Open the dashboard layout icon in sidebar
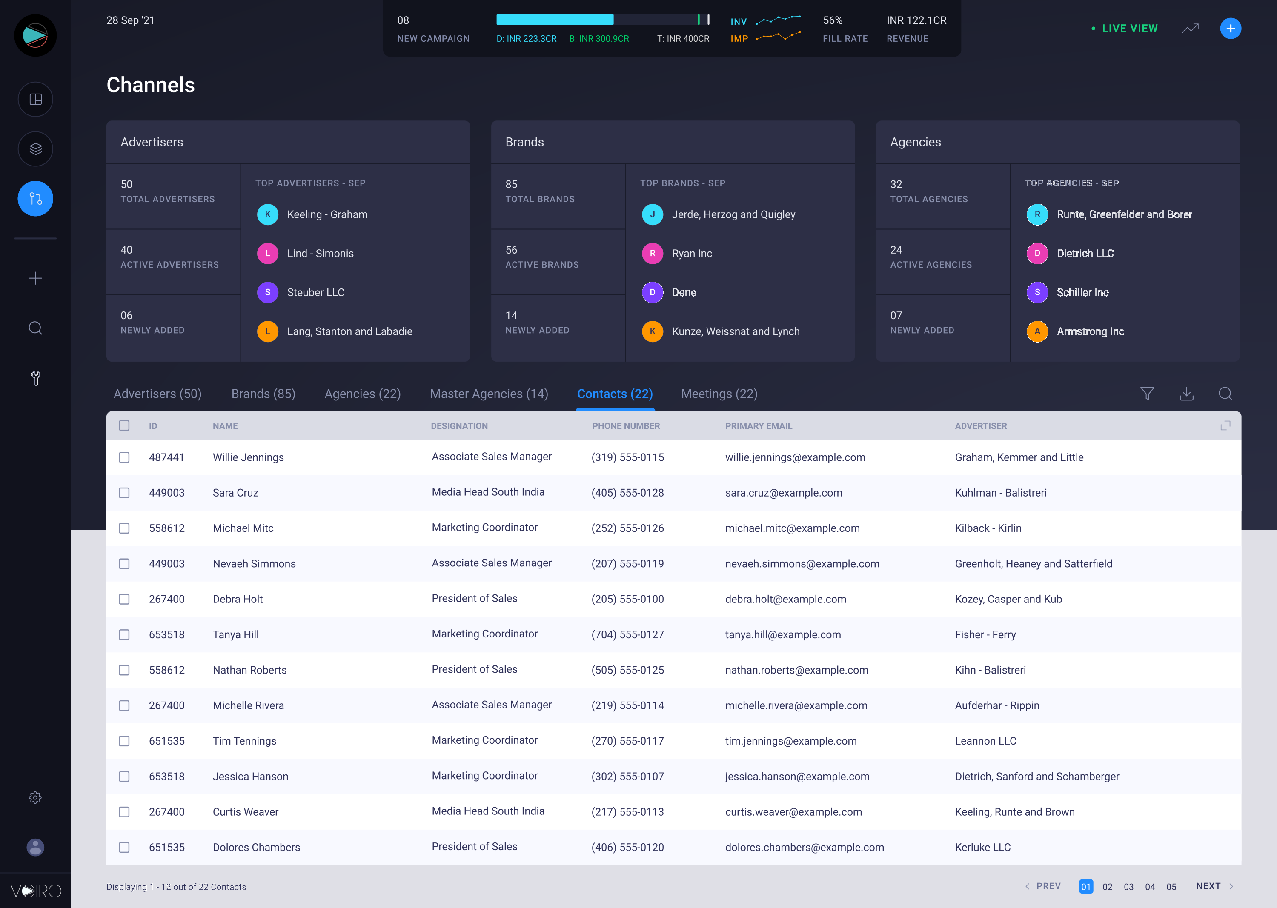Image resolution: width=1277 pixels, height=908 pixels. coord(35,100)
